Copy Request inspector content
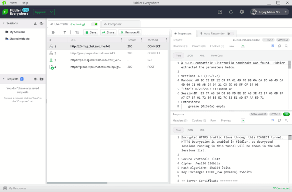Image resolution: width=292 pixels, height=192 pixels. [x=279, y=46]
